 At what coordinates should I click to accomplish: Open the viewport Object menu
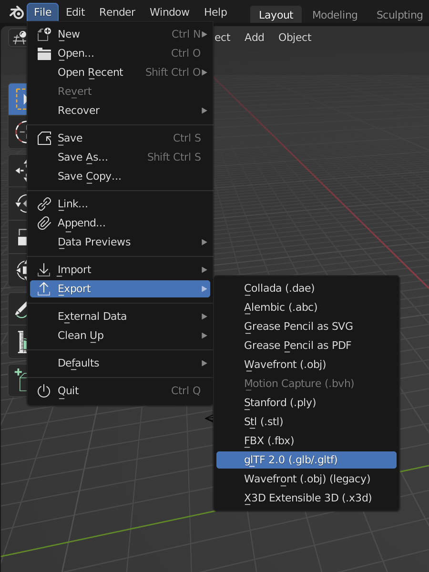(x=295, y=38)
